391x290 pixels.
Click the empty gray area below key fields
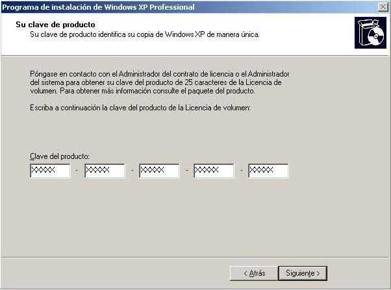click(195, 221)
